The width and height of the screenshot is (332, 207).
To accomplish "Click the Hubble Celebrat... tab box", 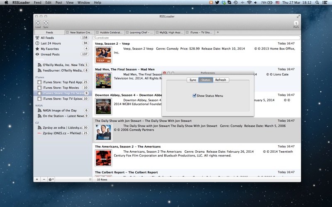I will (98, 32).
